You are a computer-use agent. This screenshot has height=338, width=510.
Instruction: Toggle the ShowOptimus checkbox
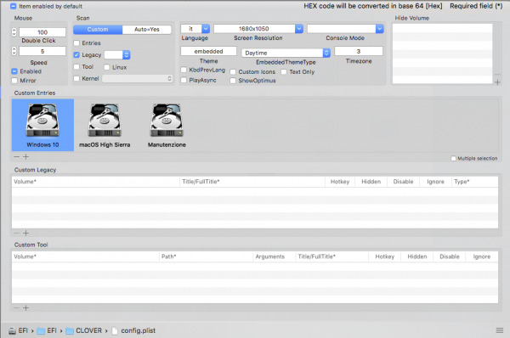[x=233, y=81]
